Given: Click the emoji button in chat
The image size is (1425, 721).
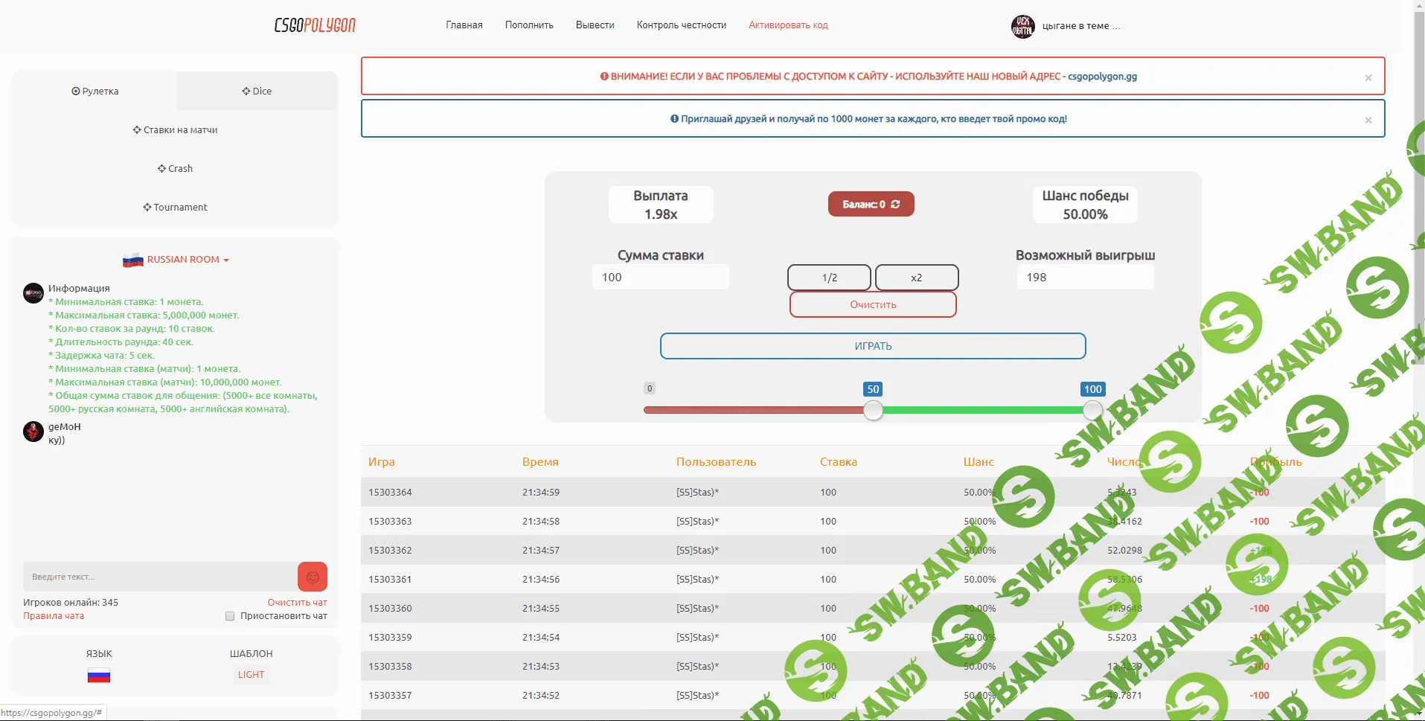Looking at the screenshot, I should [313, 577].
